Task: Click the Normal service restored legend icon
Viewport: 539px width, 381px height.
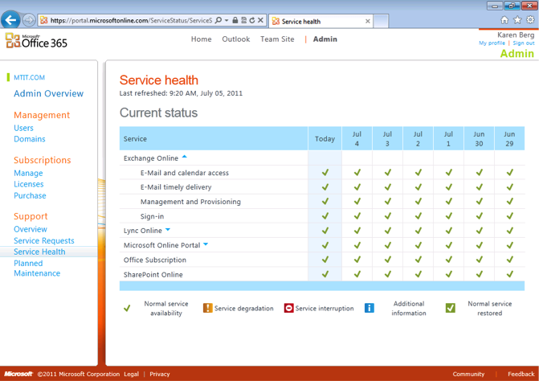Action: (451, 308)
